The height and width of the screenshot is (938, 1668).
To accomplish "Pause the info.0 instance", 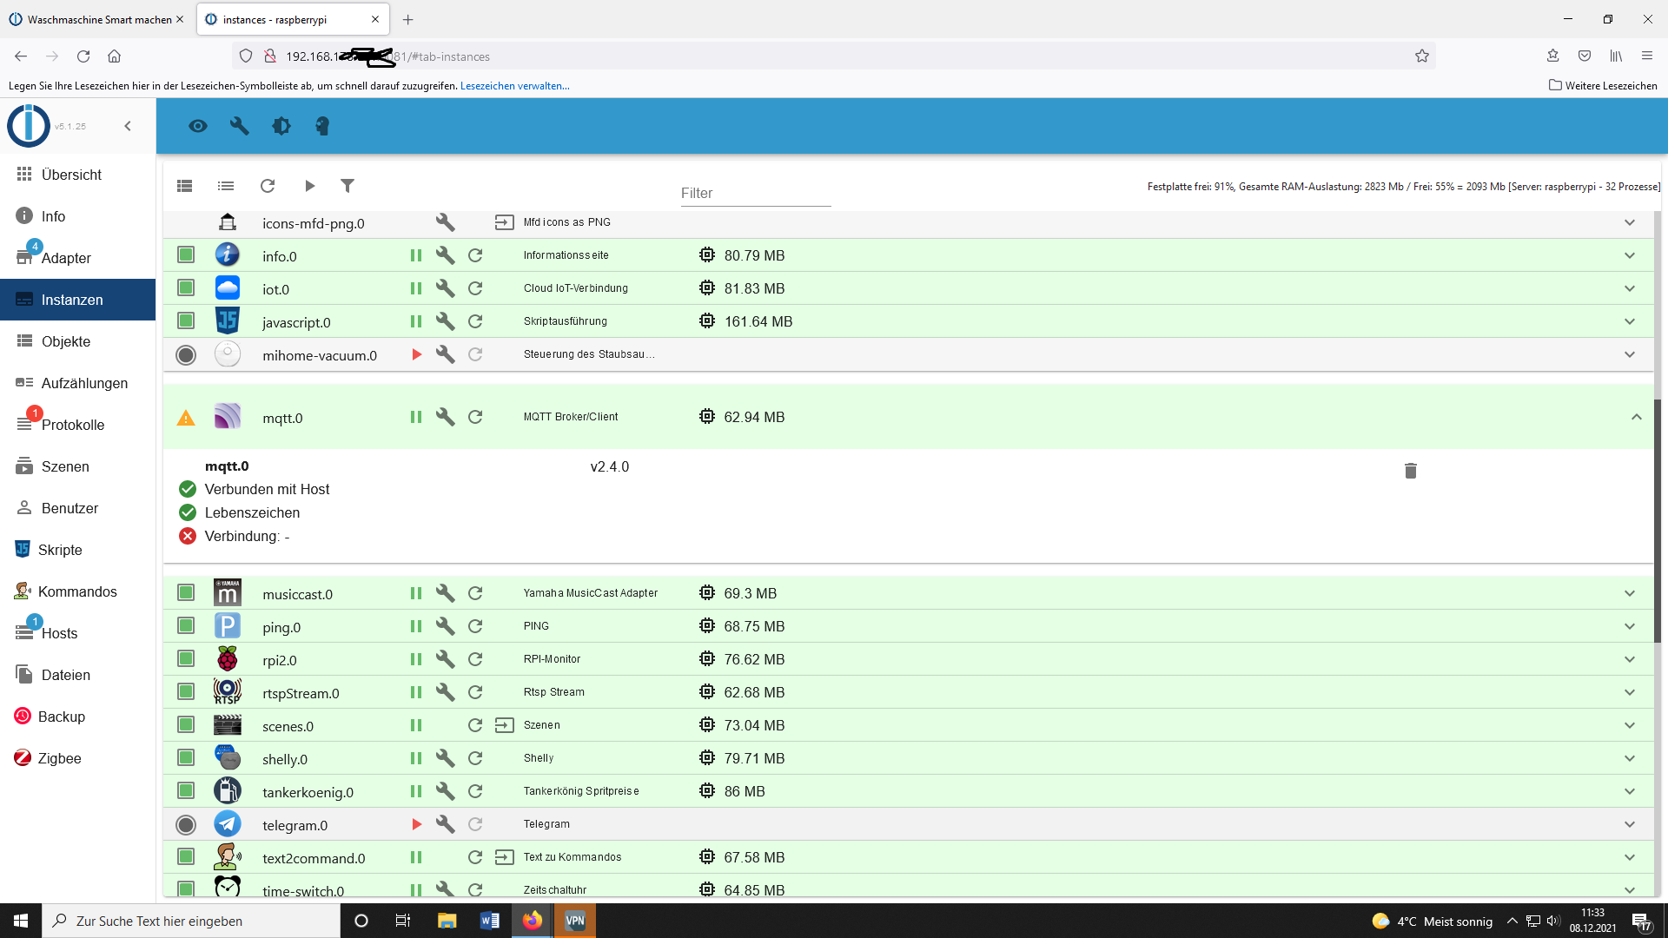I will click(416, 255).
